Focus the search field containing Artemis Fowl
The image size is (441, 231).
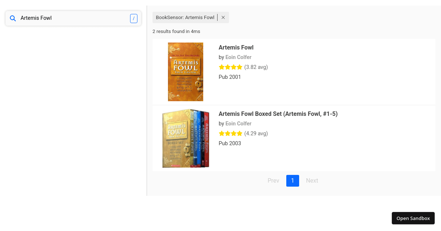point(73,18)
